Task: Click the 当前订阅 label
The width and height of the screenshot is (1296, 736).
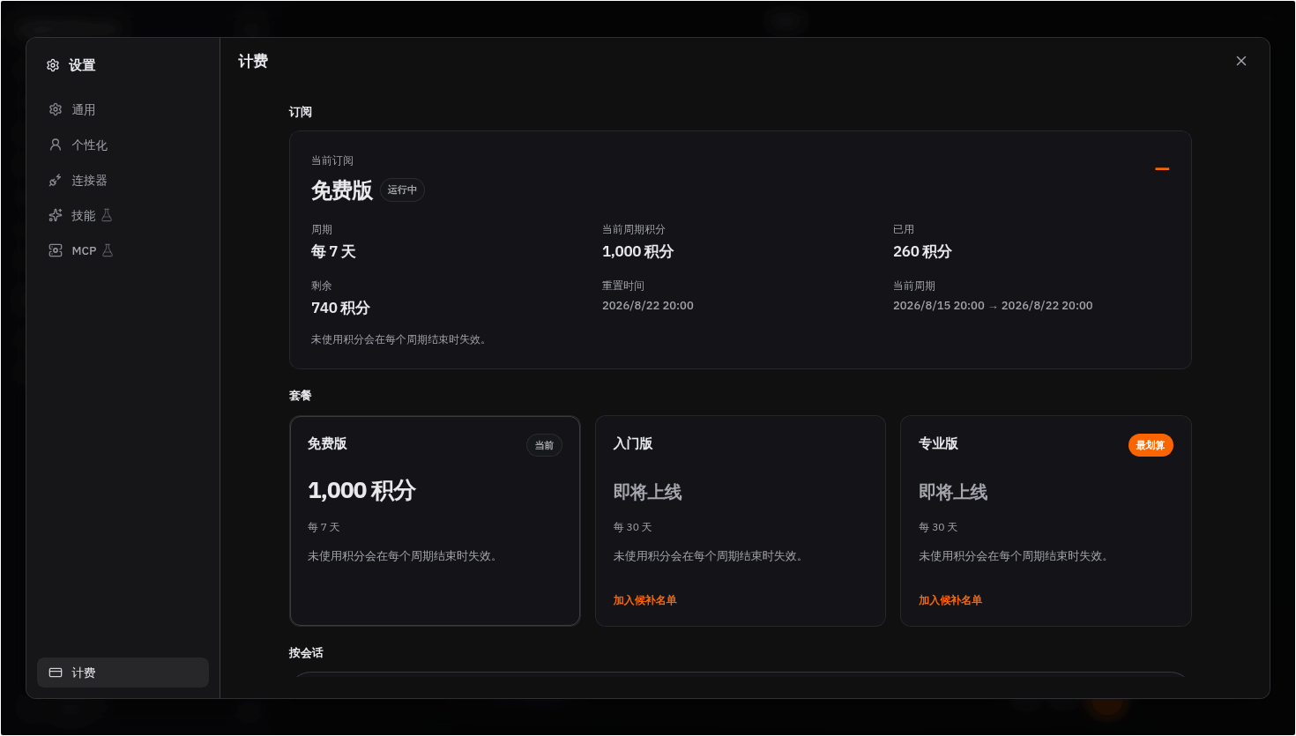Action: [332, 160]
